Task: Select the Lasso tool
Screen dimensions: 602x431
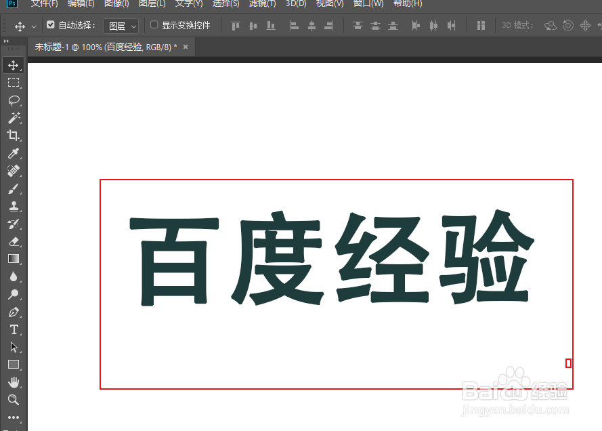Action: tap(14, 100)
